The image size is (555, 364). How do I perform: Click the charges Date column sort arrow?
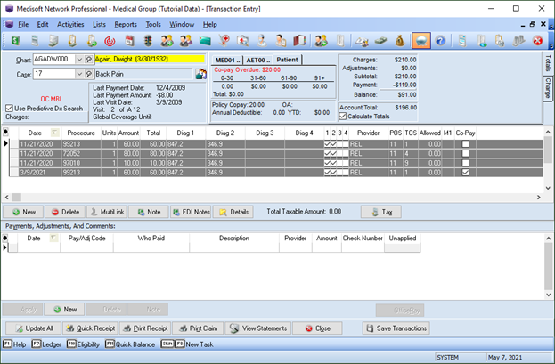[x=54, y=133]
